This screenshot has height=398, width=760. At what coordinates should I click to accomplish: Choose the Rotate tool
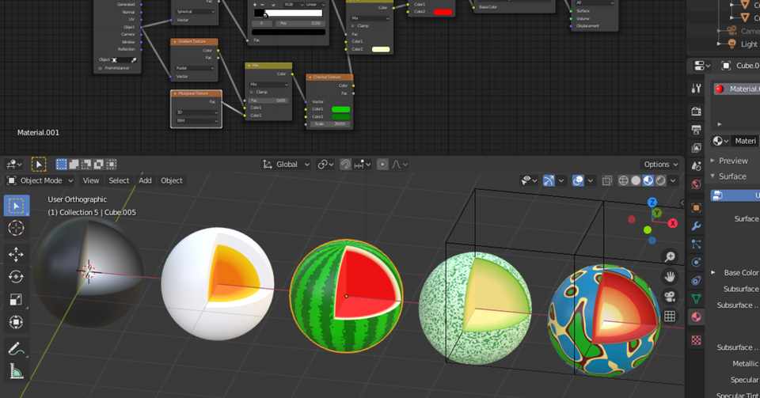click(16, 277)
